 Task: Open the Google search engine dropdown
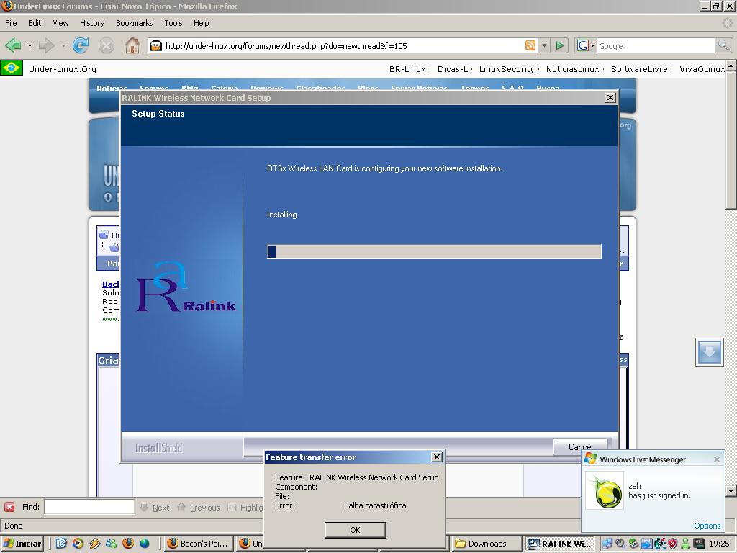[x=593, y=45]
